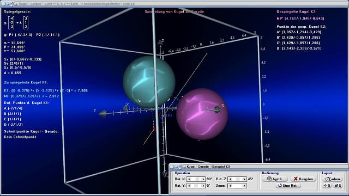Click the Y axis arrowhead

click(x=103, y=114)
